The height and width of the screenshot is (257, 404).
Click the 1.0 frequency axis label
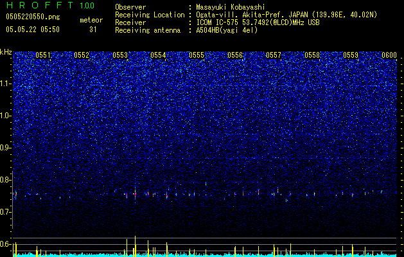coord(6,116)
